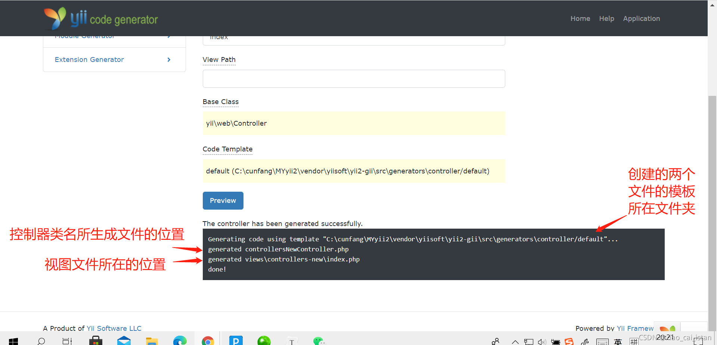The height and width of the screenshot is (345, 717).
Task: Click the 'generated controllersNewController.php' output line
Action: coord(278,249)
